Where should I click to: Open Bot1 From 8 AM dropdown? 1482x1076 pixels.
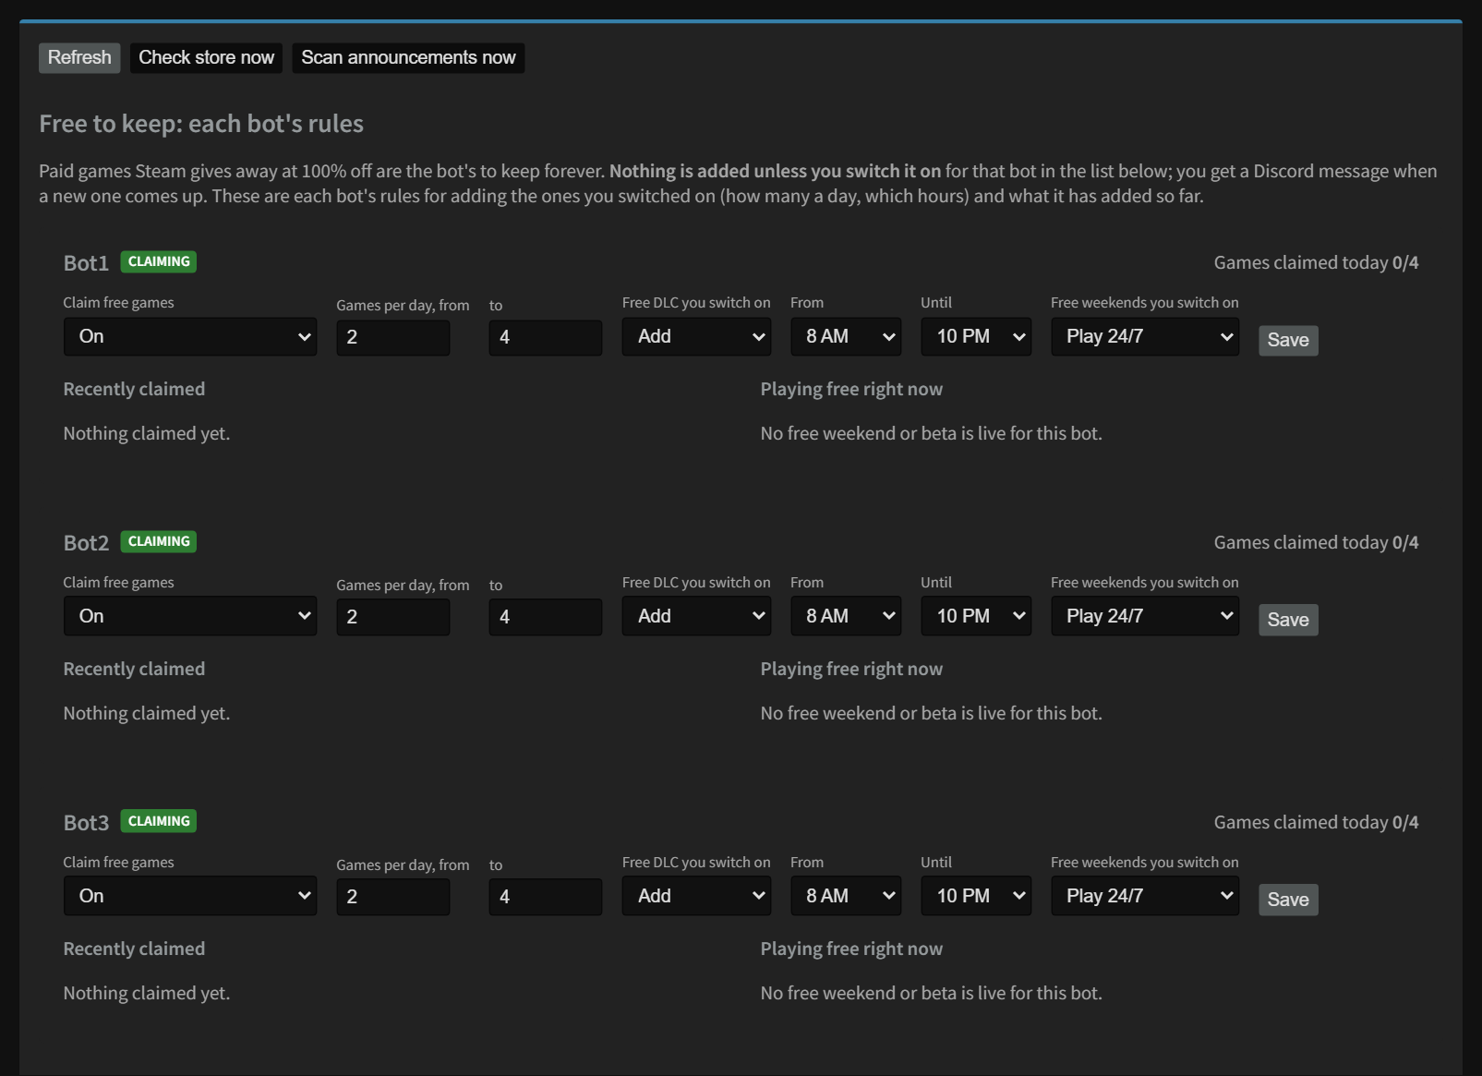point(846,336)
